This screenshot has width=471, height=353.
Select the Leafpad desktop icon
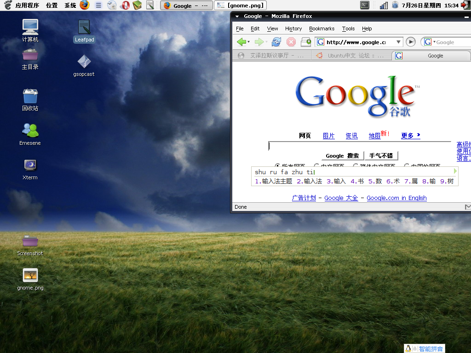click(x=84, y=31)
